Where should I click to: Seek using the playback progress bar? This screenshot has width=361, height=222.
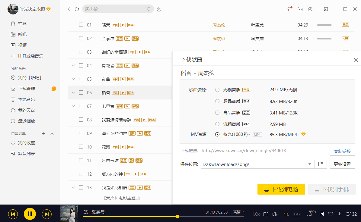(163, 217)
